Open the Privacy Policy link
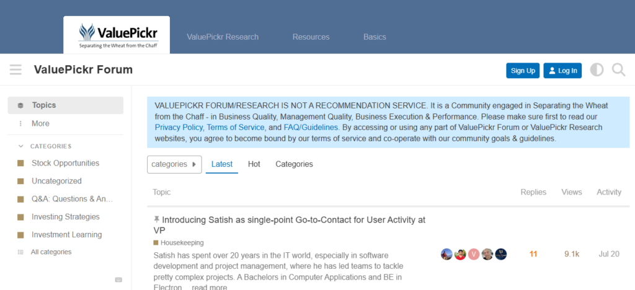The image size is (635, 290). [x=178, y=127]
